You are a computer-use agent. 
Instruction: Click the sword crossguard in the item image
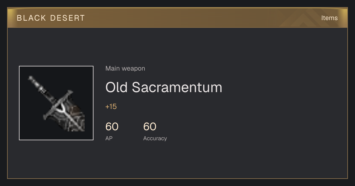58,105
